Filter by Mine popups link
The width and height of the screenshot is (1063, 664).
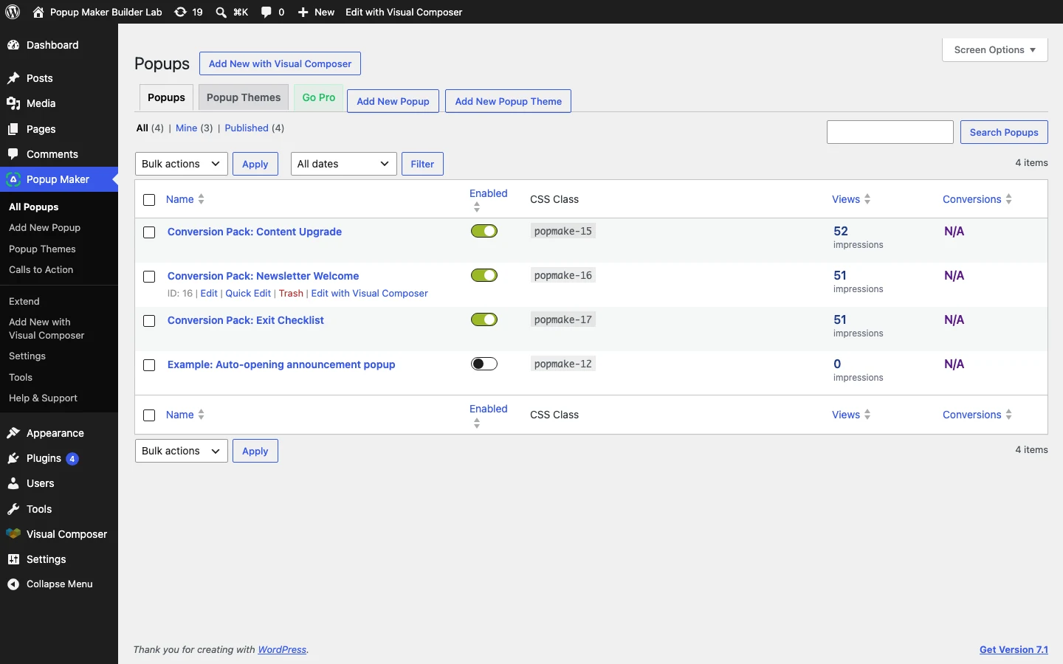coord(186,128)
